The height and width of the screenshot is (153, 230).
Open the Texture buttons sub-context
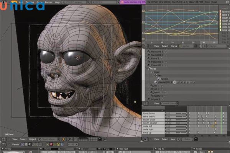click(55, 145)
